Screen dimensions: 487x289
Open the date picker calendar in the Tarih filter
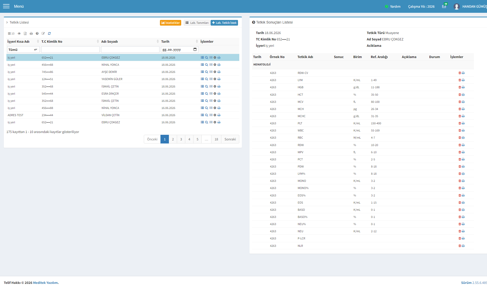pos(195,49)
